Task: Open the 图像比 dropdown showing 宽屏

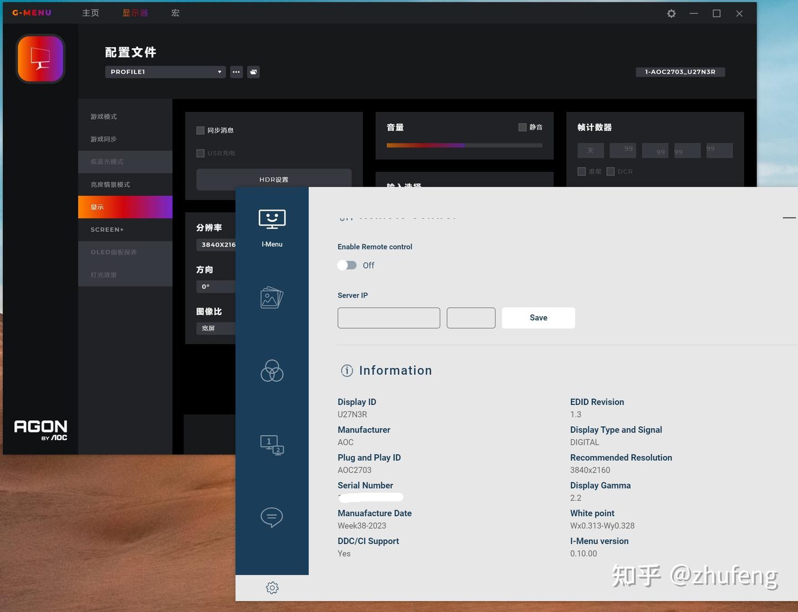Action: click(x=216, y=328)
